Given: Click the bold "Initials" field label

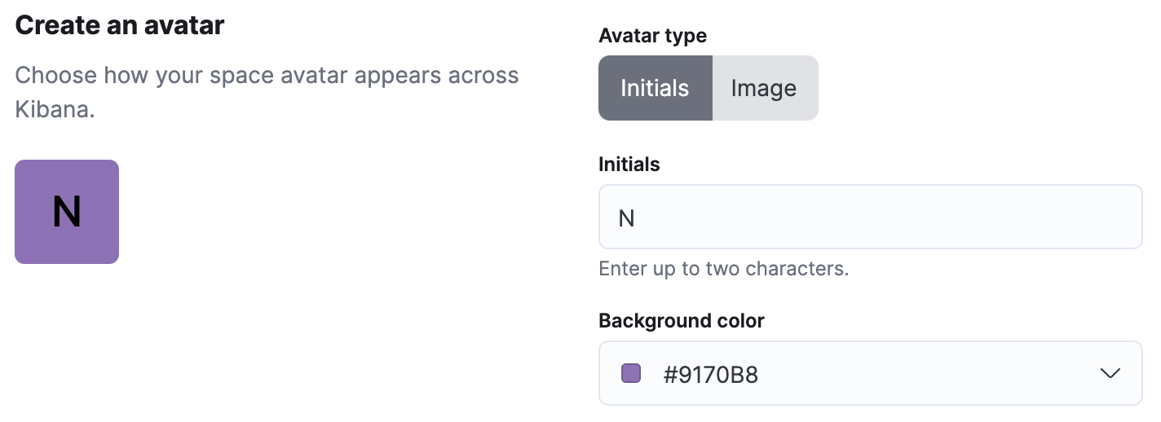Looking at the screenshot, I should pyautogui.click(x=629, y=165).
